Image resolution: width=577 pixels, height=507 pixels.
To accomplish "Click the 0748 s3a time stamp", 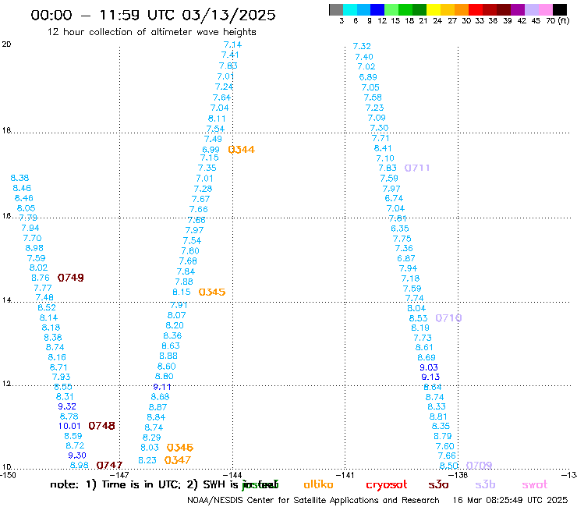I will coord(101,426).
